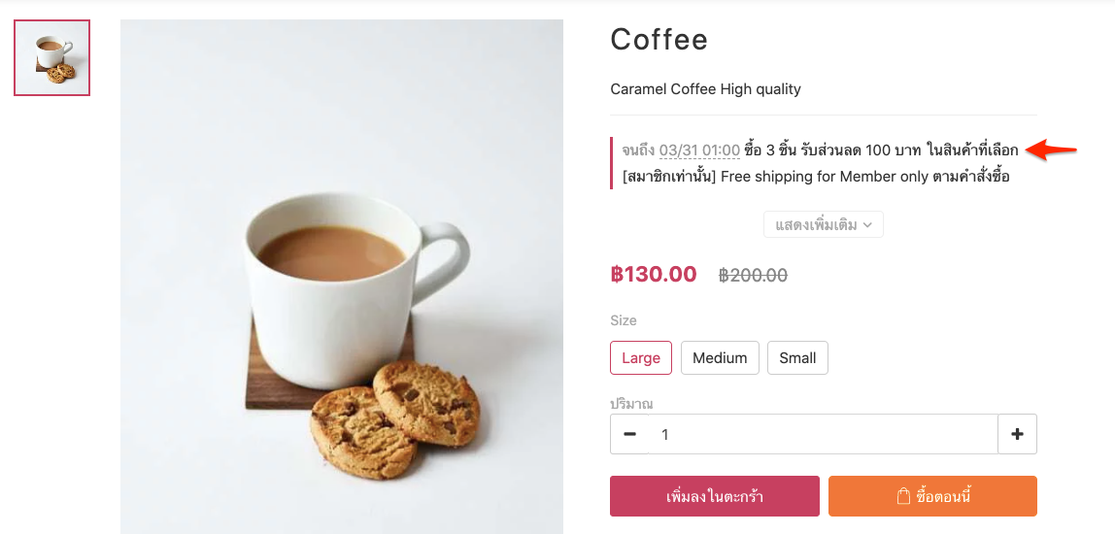Click the Caramel Coffee High quality description

pyautogui.click(x=705, y=89)
